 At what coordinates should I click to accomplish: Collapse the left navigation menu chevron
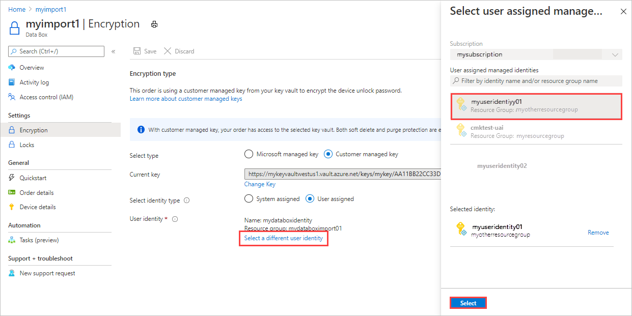pos(113,51)
